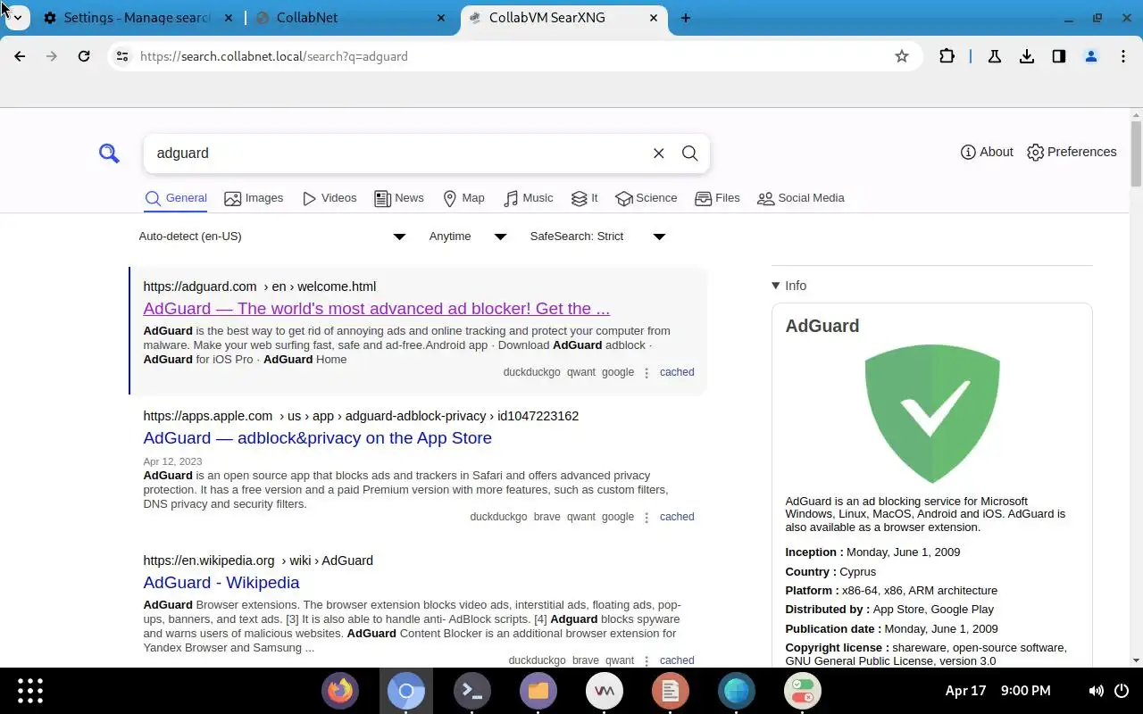Go forward in browser history

(x=52, y=56)
